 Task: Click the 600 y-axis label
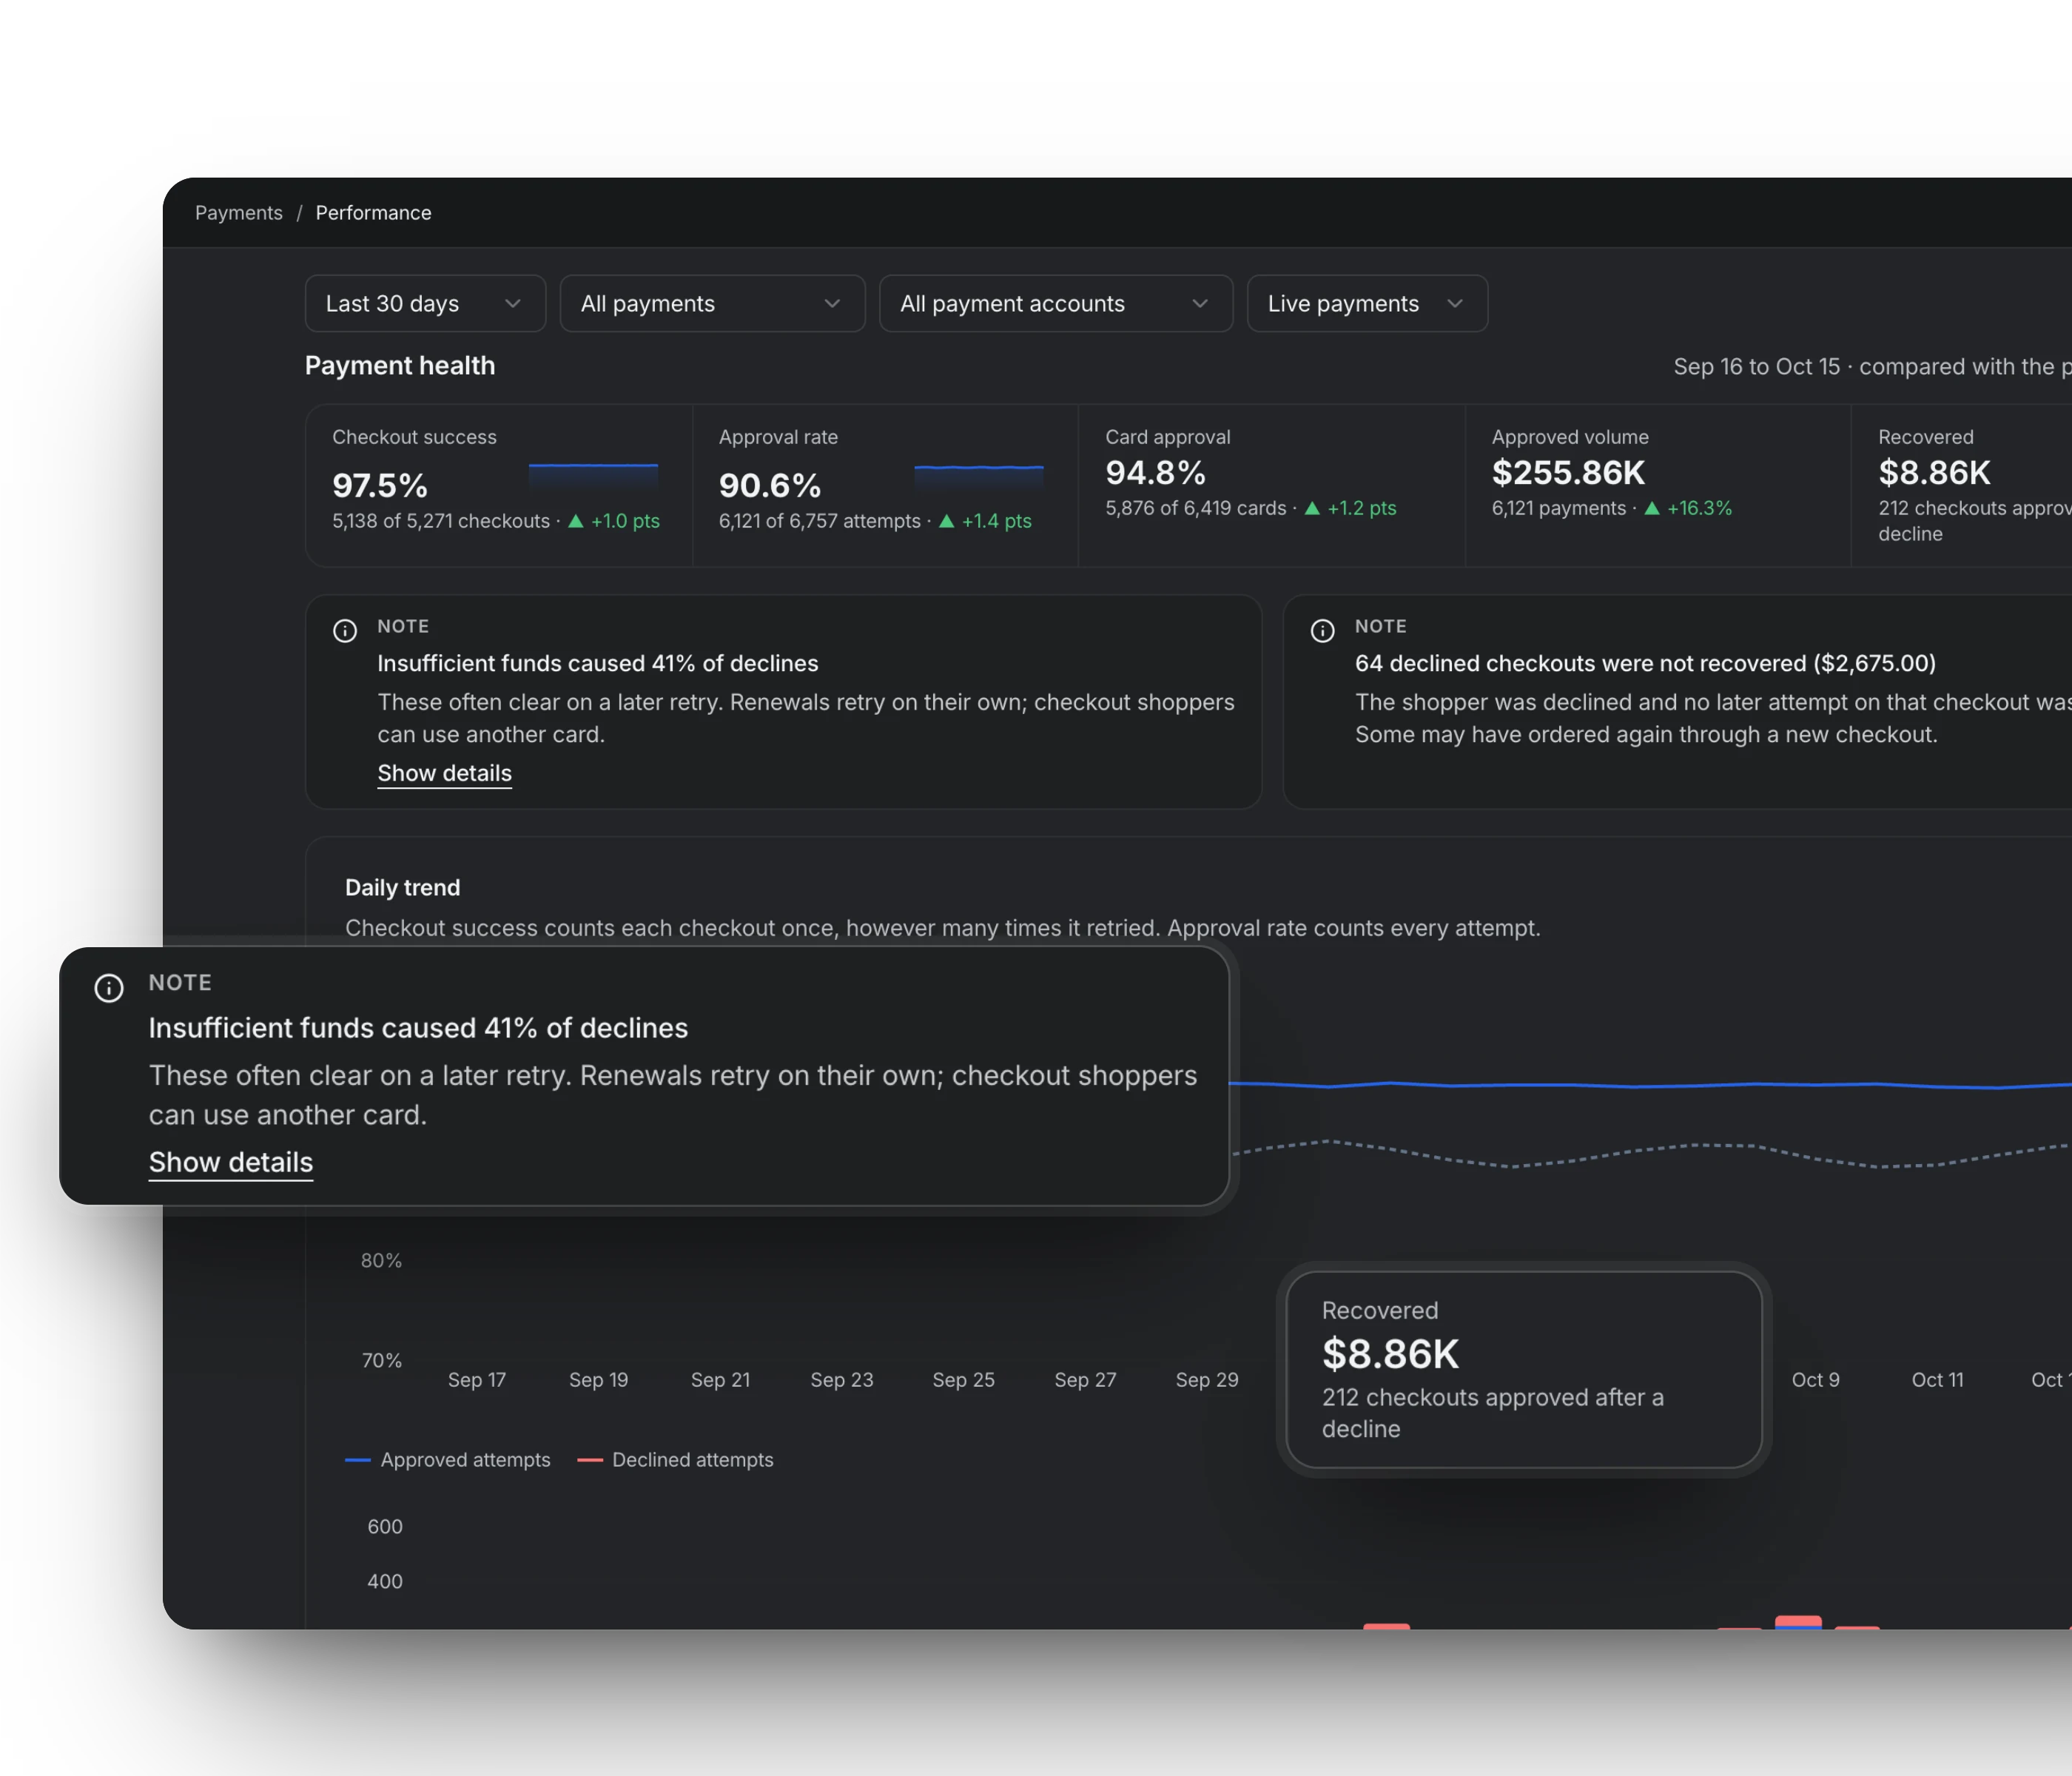385,1527
